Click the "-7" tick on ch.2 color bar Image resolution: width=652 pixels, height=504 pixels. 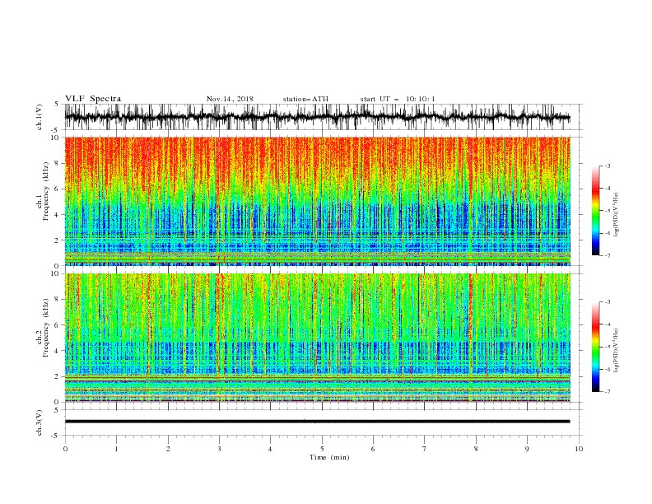(608, 391)
